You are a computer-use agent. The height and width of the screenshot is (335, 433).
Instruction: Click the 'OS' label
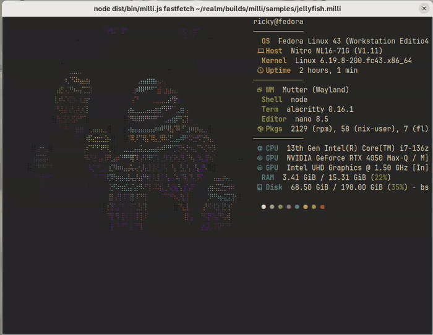click(265, 41)
